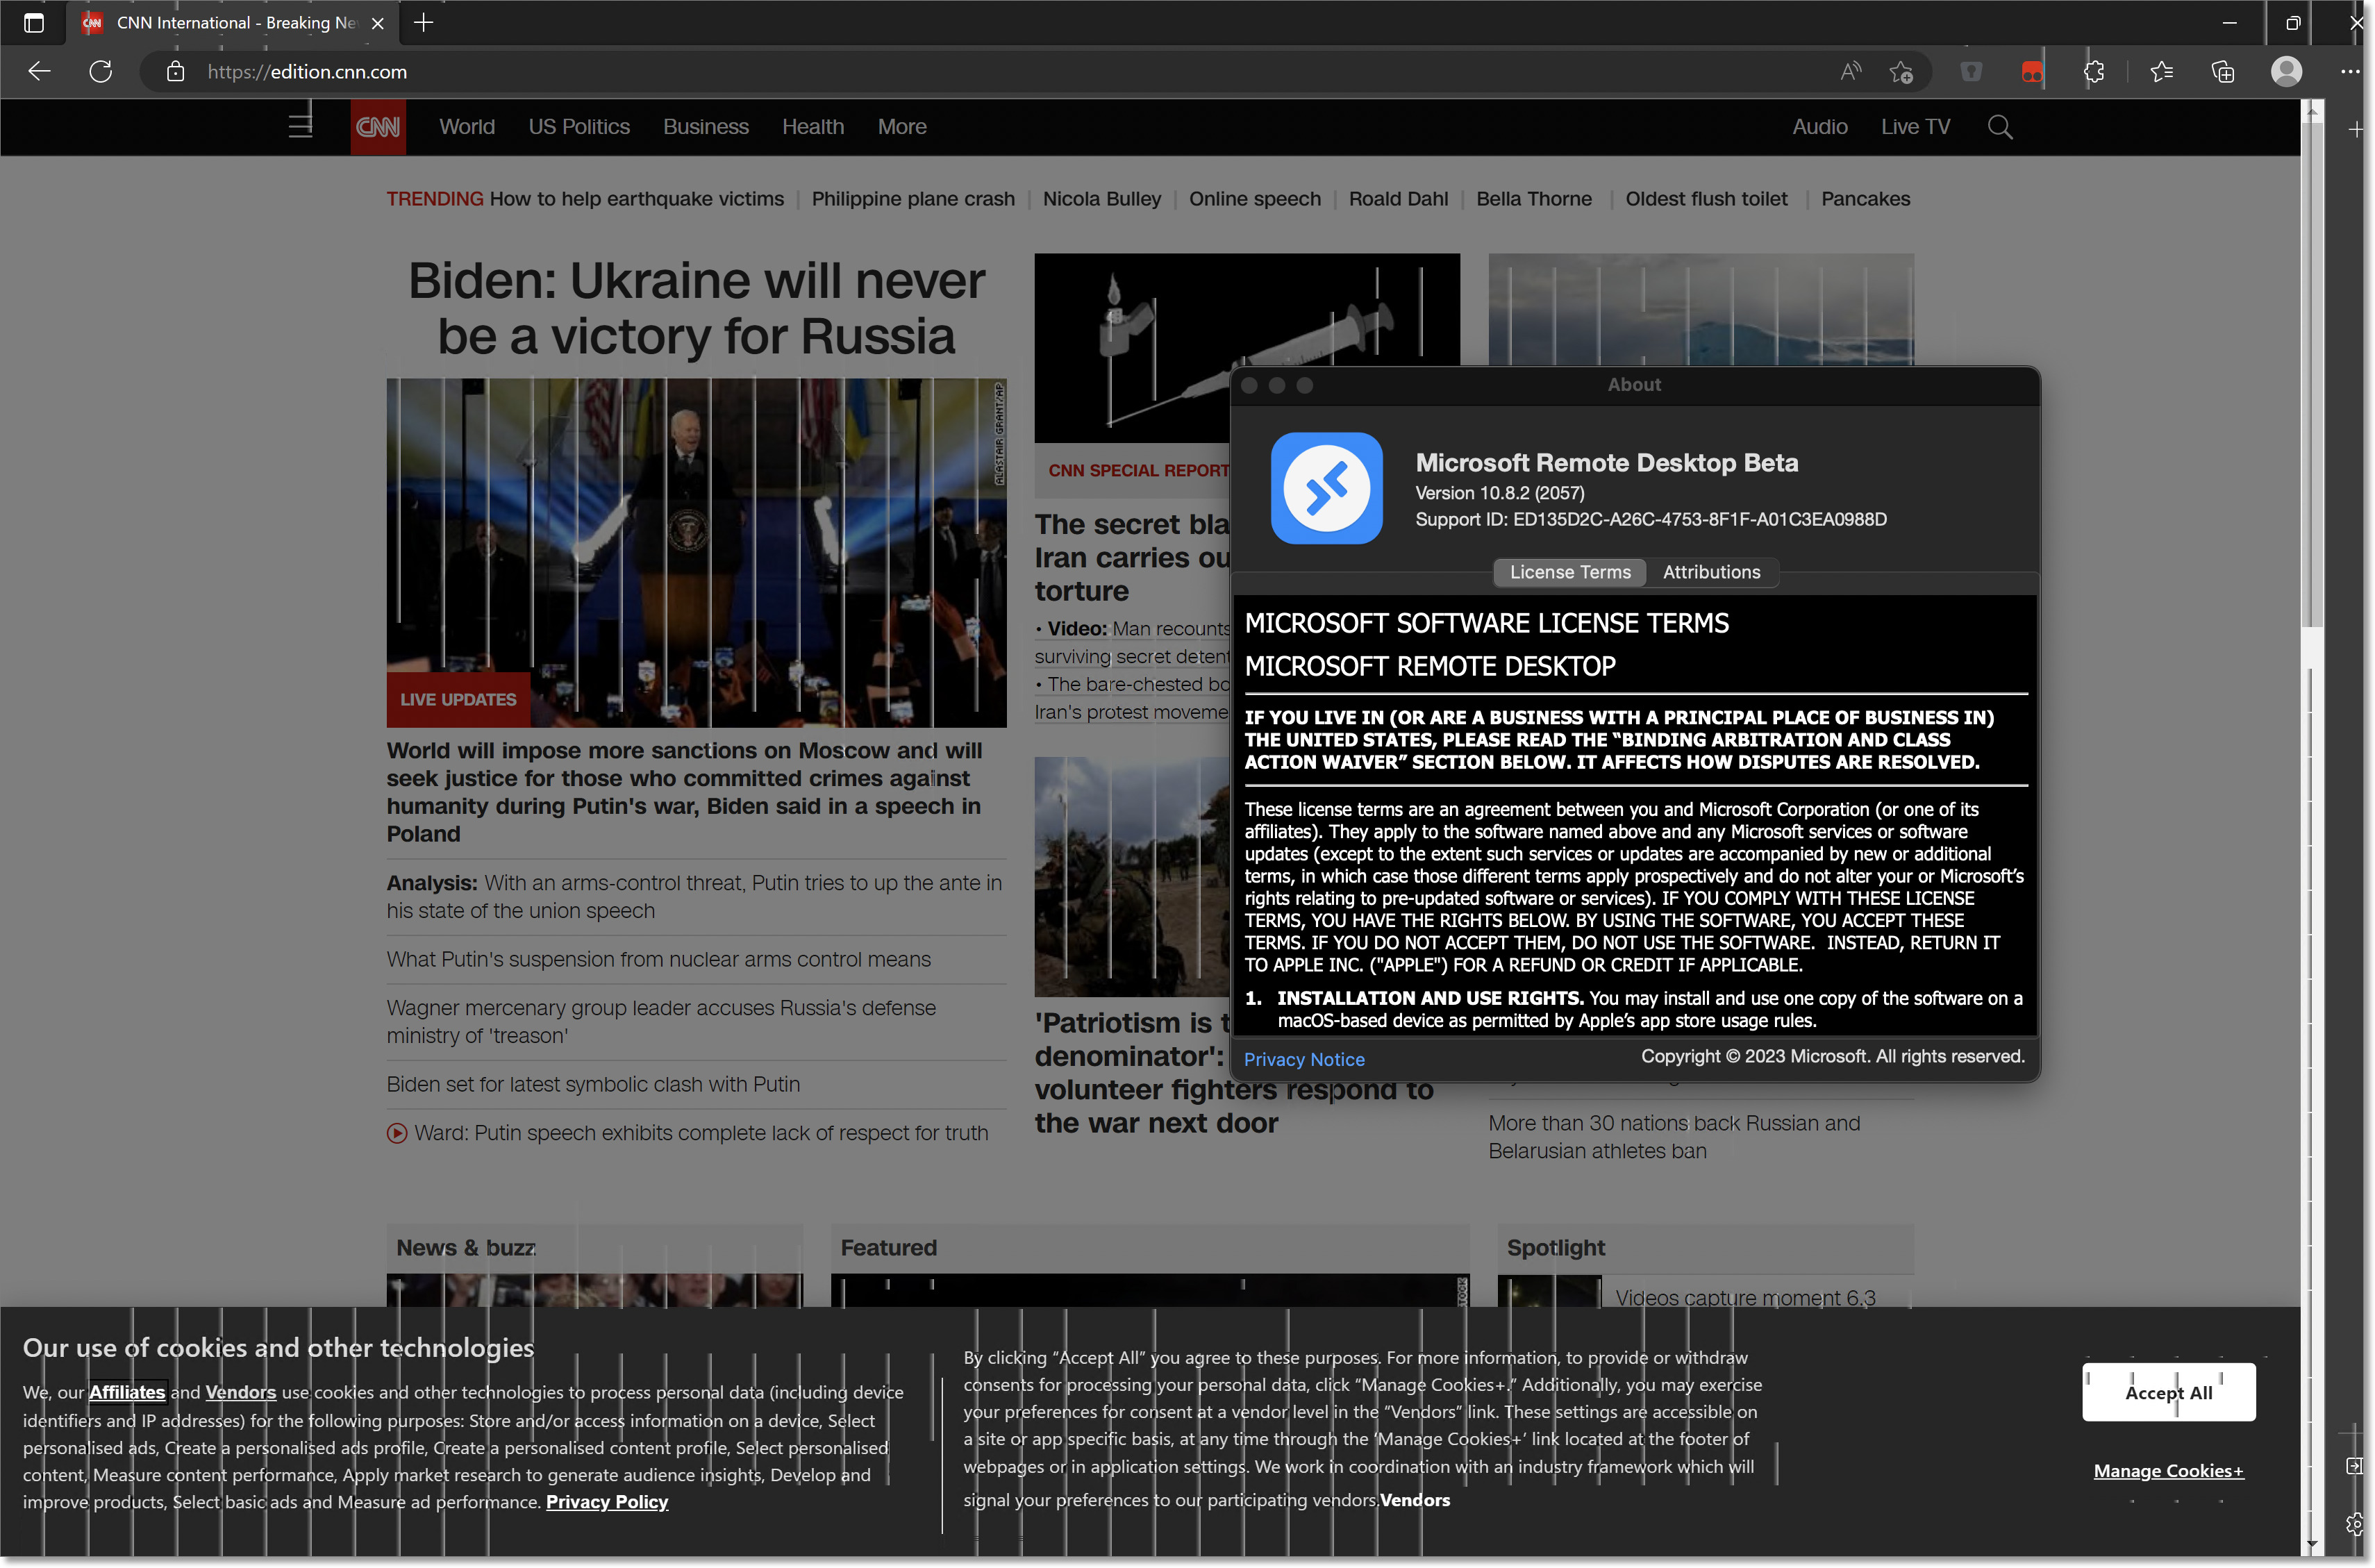Open Manage Cookies+ settings

tap(2168, 1470)
